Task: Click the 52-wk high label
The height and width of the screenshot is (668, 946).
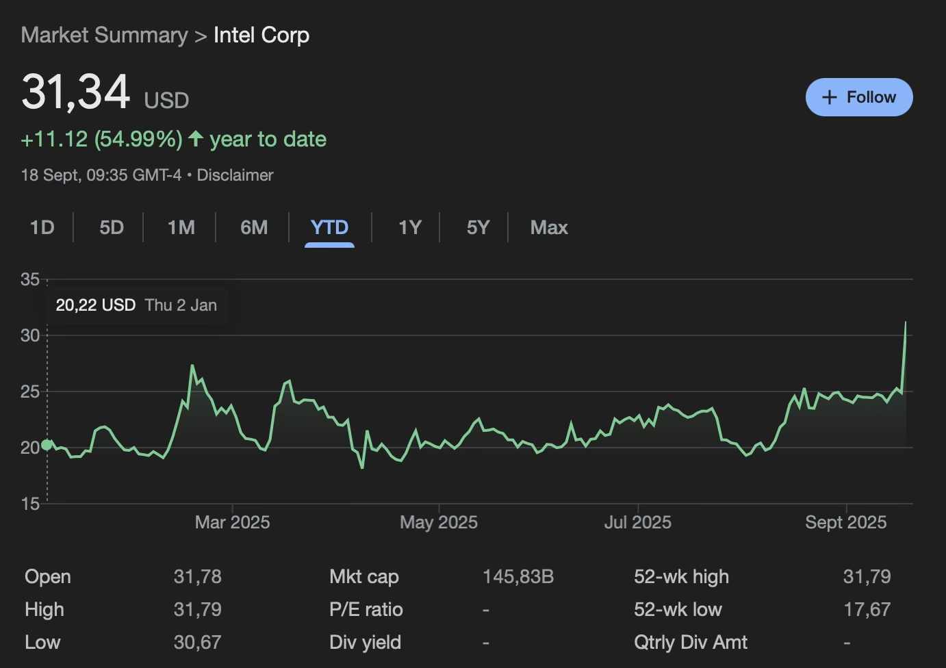Action: (681, 576)
